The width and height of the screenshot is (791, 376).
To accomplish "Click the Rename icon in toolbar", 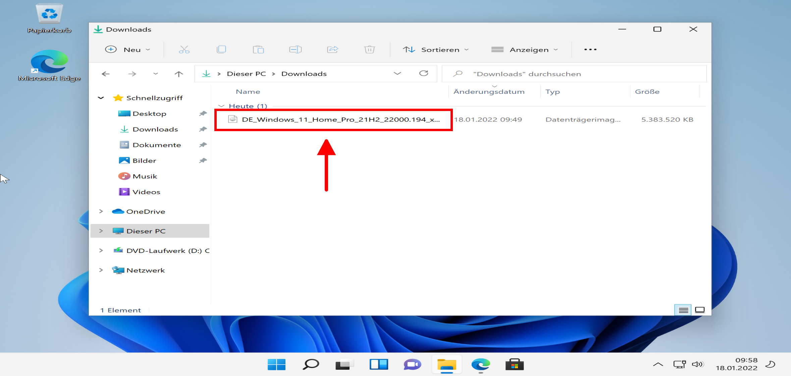I will coord(296,50).
